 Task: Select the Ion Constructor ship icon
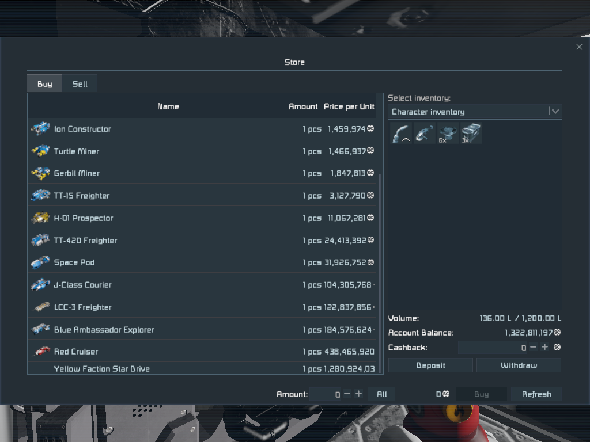(x=40, y=129)
